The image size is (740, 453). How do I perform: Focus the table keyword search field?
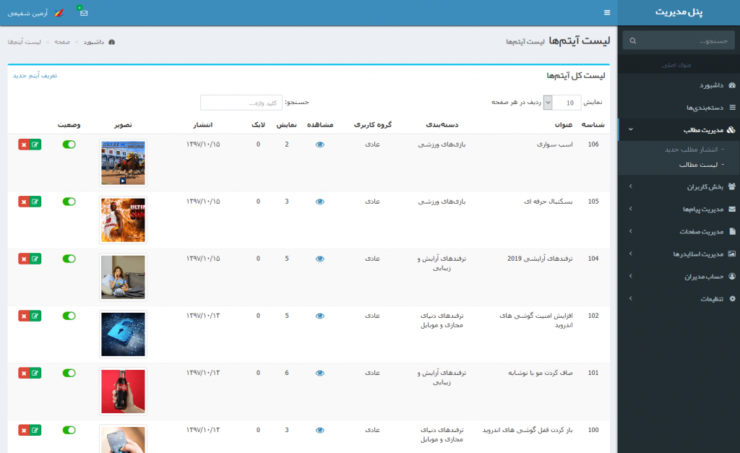(x=241, y=103)
